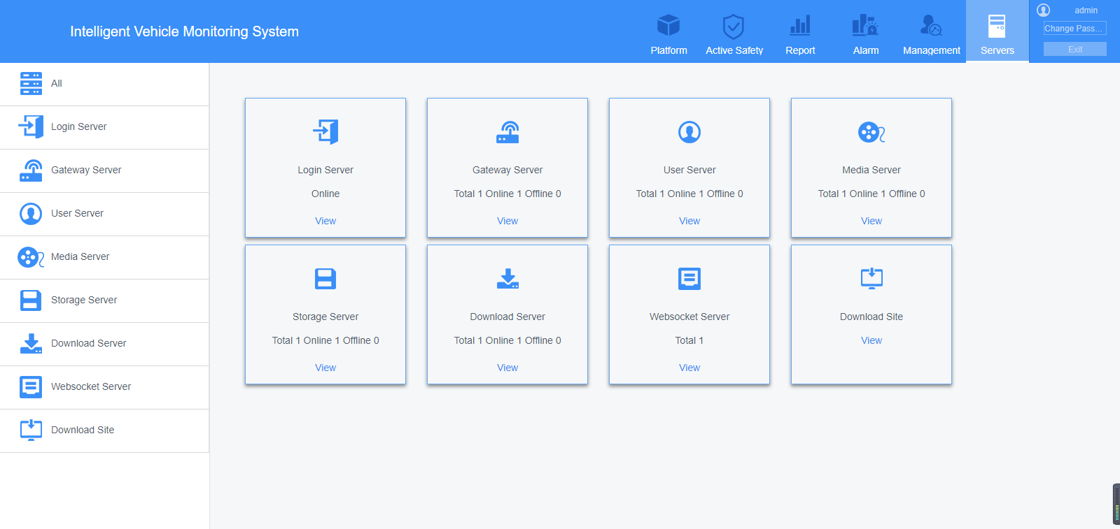Choose Storage Server sidebar entry
Screen dimensions: 1120x529
104,300
